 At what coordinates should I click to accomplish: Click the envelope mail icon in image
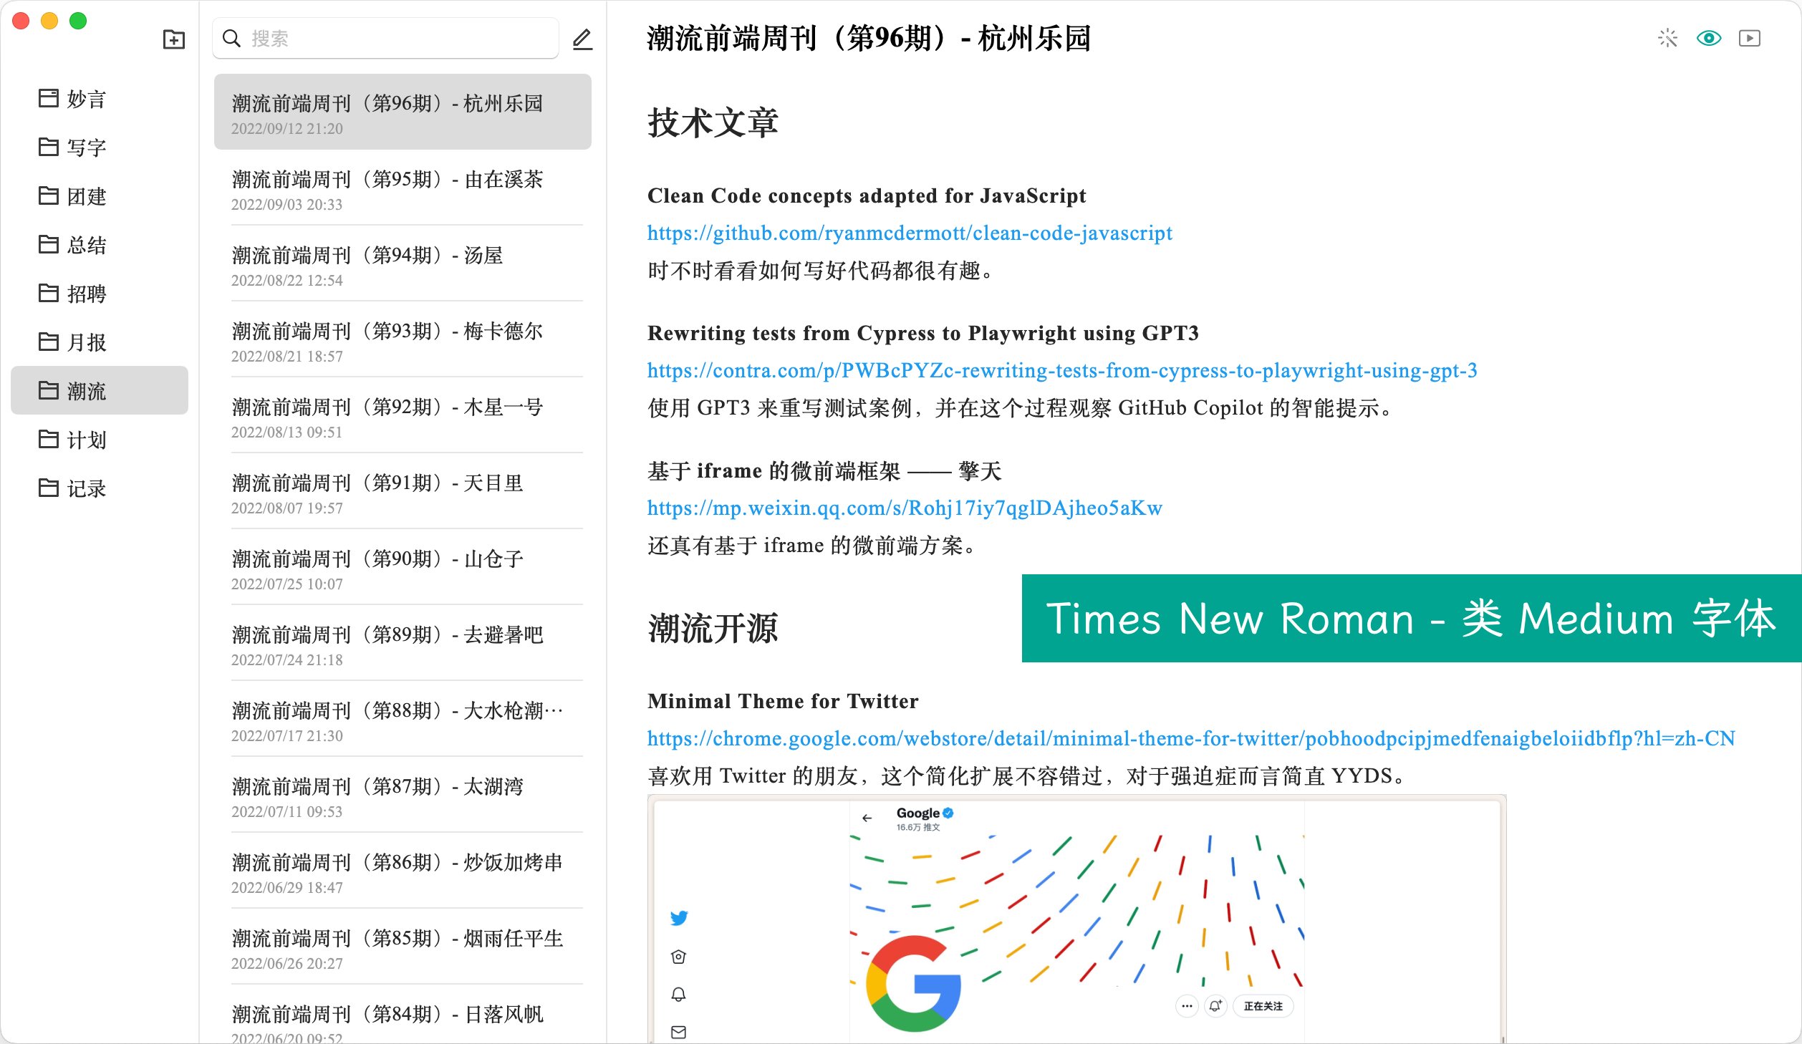(678, 1032)
